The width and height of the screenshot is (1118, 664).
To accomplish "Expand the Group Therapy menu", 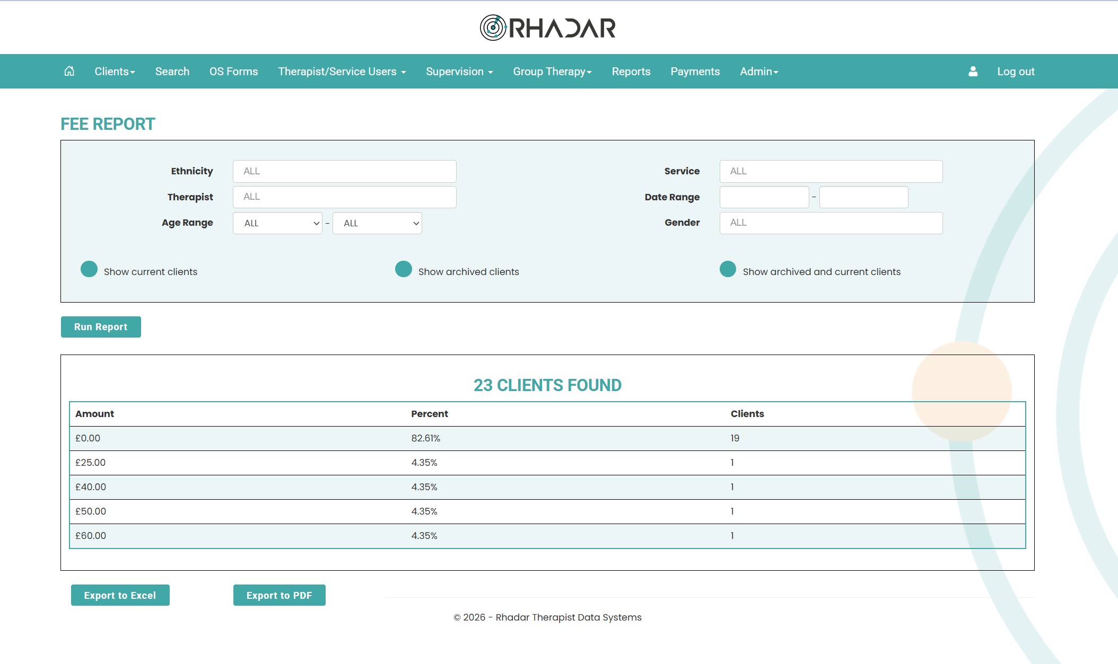I will [x=552, y=72].
